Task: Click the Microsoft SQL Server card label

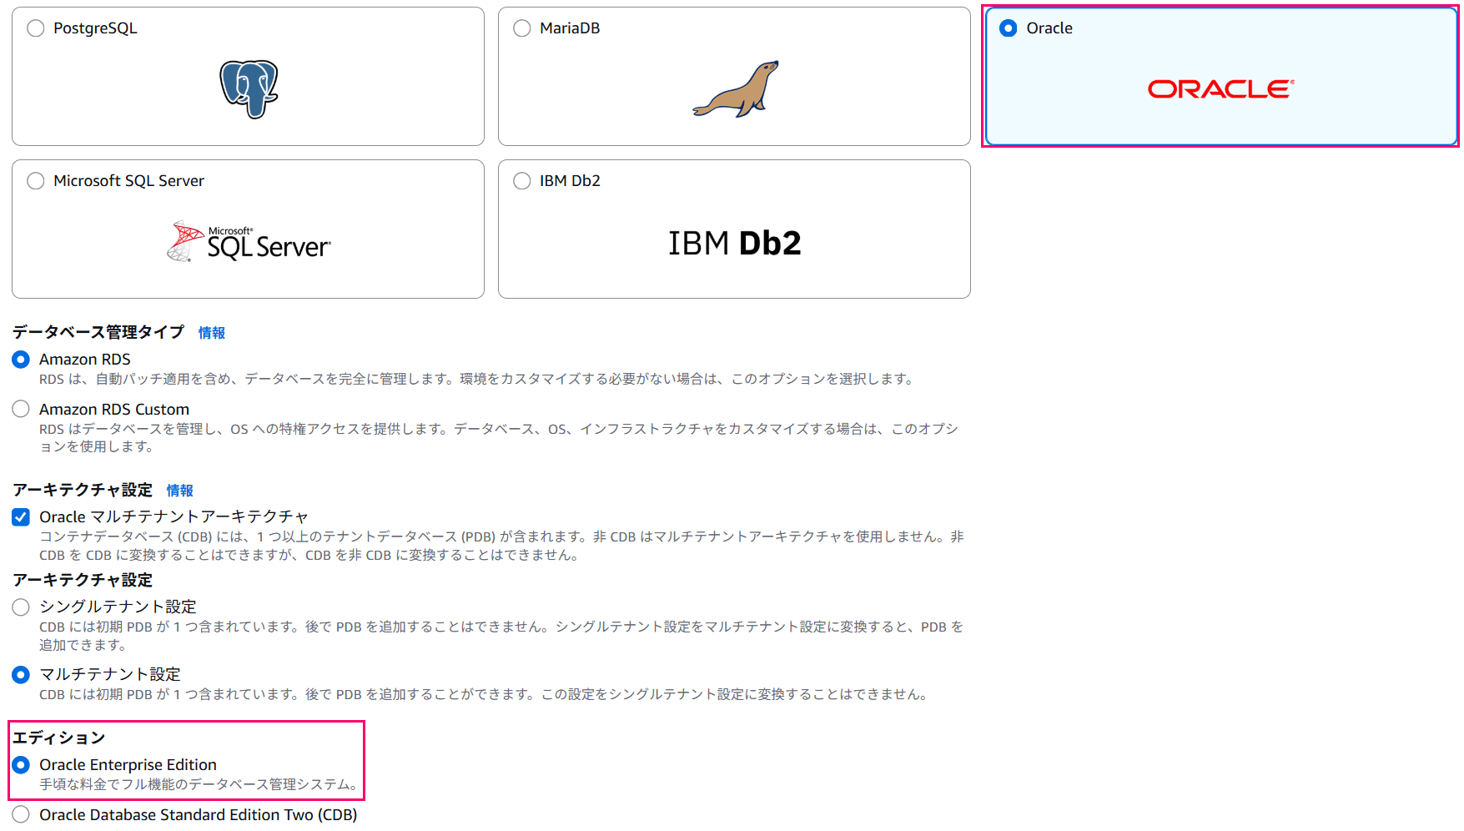Action: click(x=128, y=181)
